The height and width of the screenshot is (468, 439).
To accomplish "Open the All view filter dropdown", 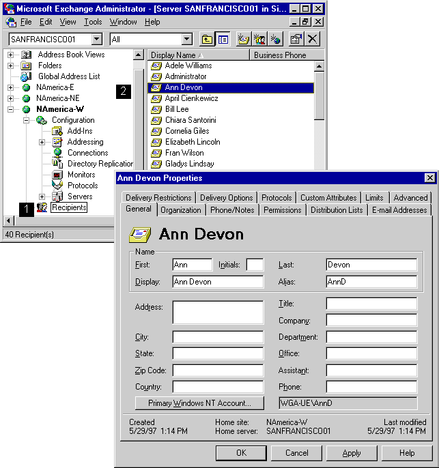I will click(186, 39).
